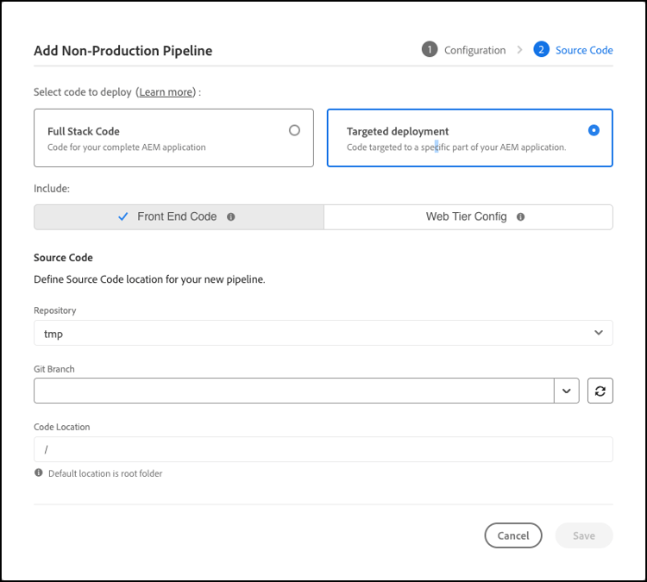Click the disabled Save button
The width and height of the screenshot is (647, 582).
coord(584,535)
